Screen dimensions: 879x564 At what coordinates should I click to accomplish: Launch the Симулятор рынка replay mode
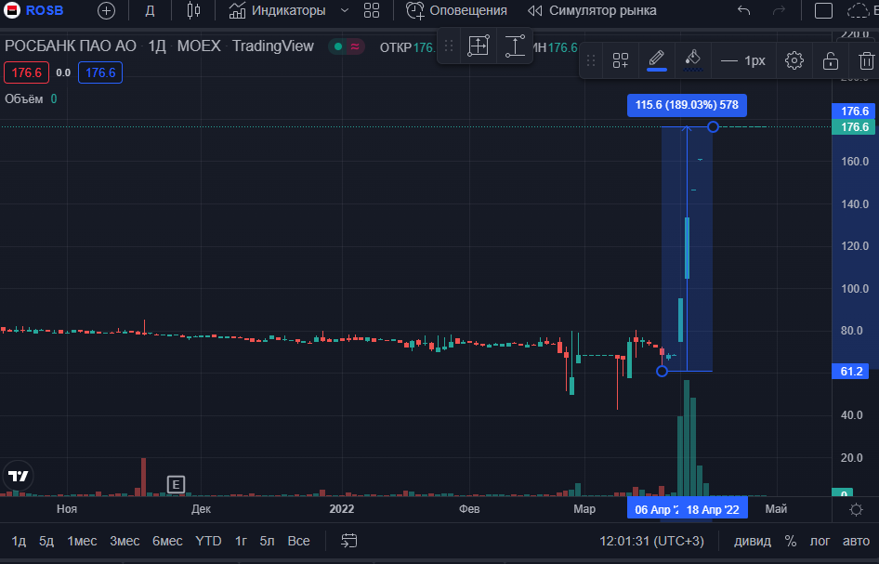(592, 10)
